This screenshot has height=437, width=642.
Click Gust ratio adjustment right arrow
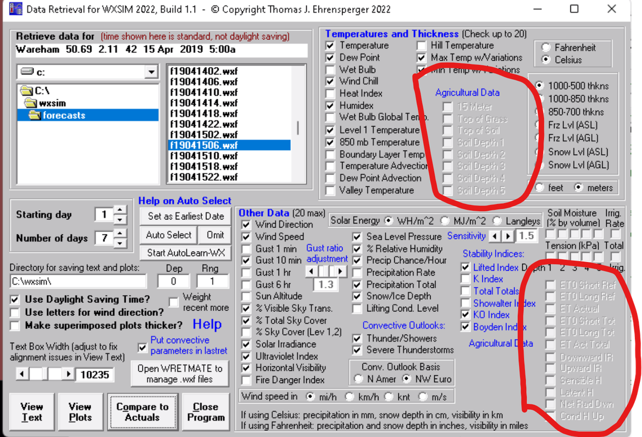tap(341, 271)
